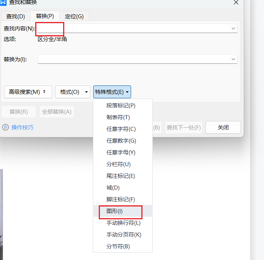264x260 pixels.
Task: Open the 格式(O) dropdown button
Action: tap(72, 92)
